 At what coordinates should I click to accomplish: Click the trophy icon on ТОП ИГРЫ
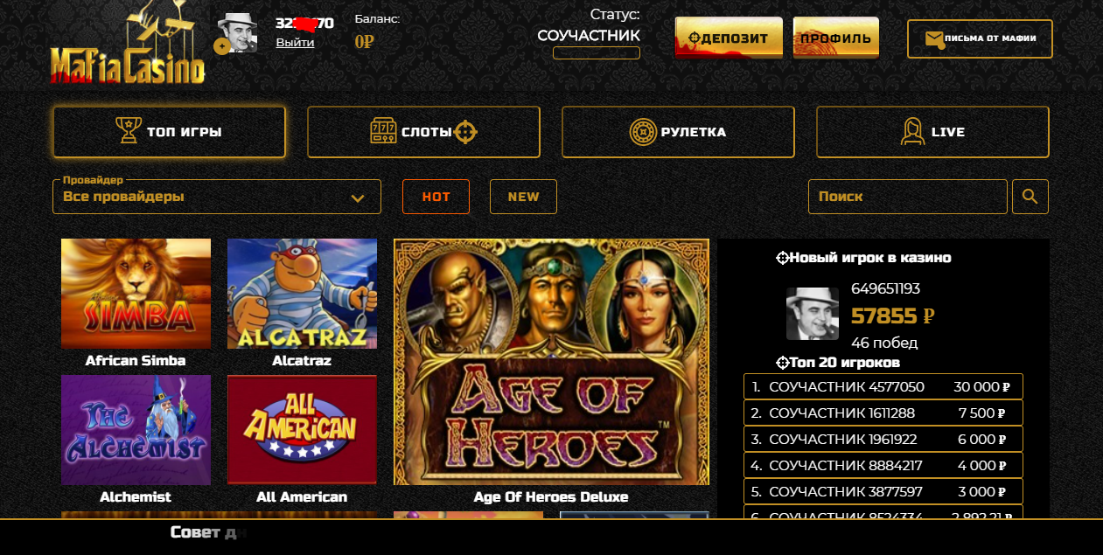click(129, 131)
